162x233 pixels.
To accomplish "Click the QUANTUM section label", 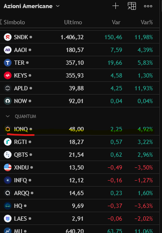I will [25, 116].
